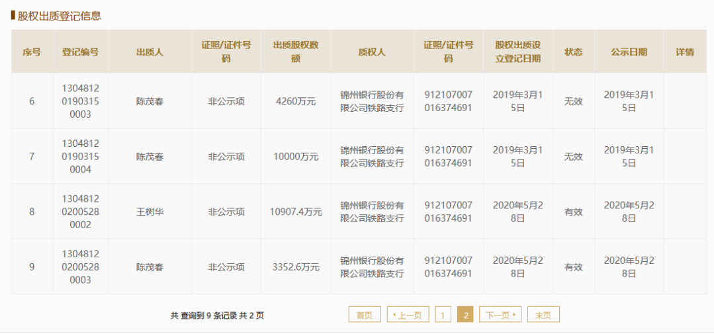This screenshot has height=334, width=714.
Task: Click sequence number 6
Action: pyautogui.click(x=32, y=101)
